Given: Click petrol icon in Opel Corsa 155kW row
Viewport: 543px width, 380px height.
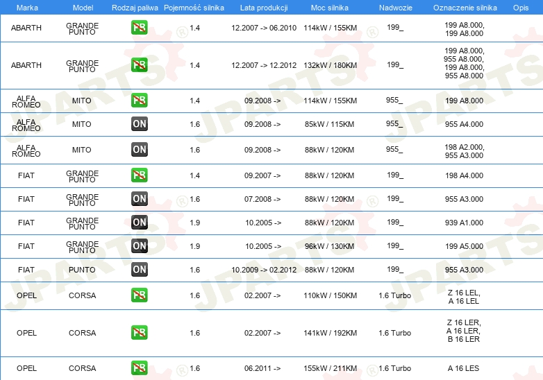Looking at the screenshot, I should coord(139,368).
